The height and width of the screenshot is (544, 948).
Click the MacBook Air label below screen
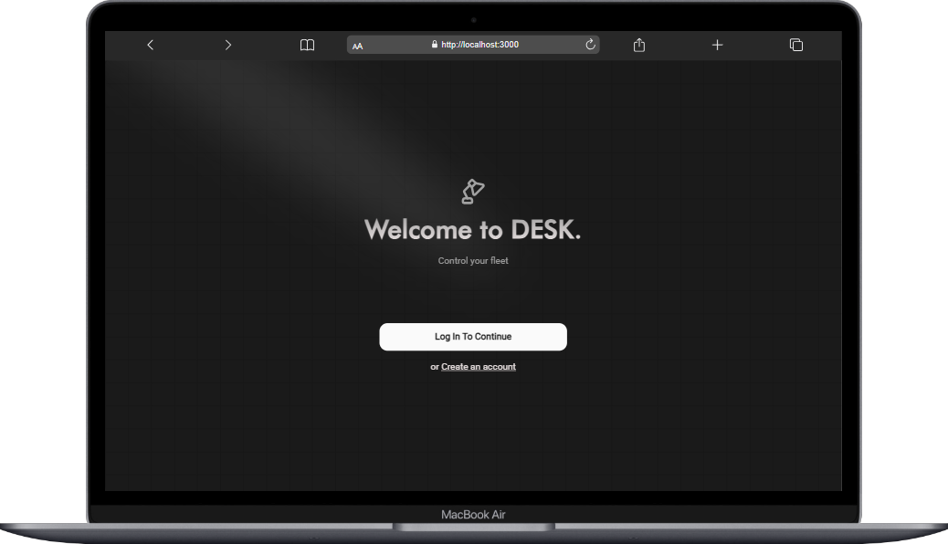click(x=473, y=515)
